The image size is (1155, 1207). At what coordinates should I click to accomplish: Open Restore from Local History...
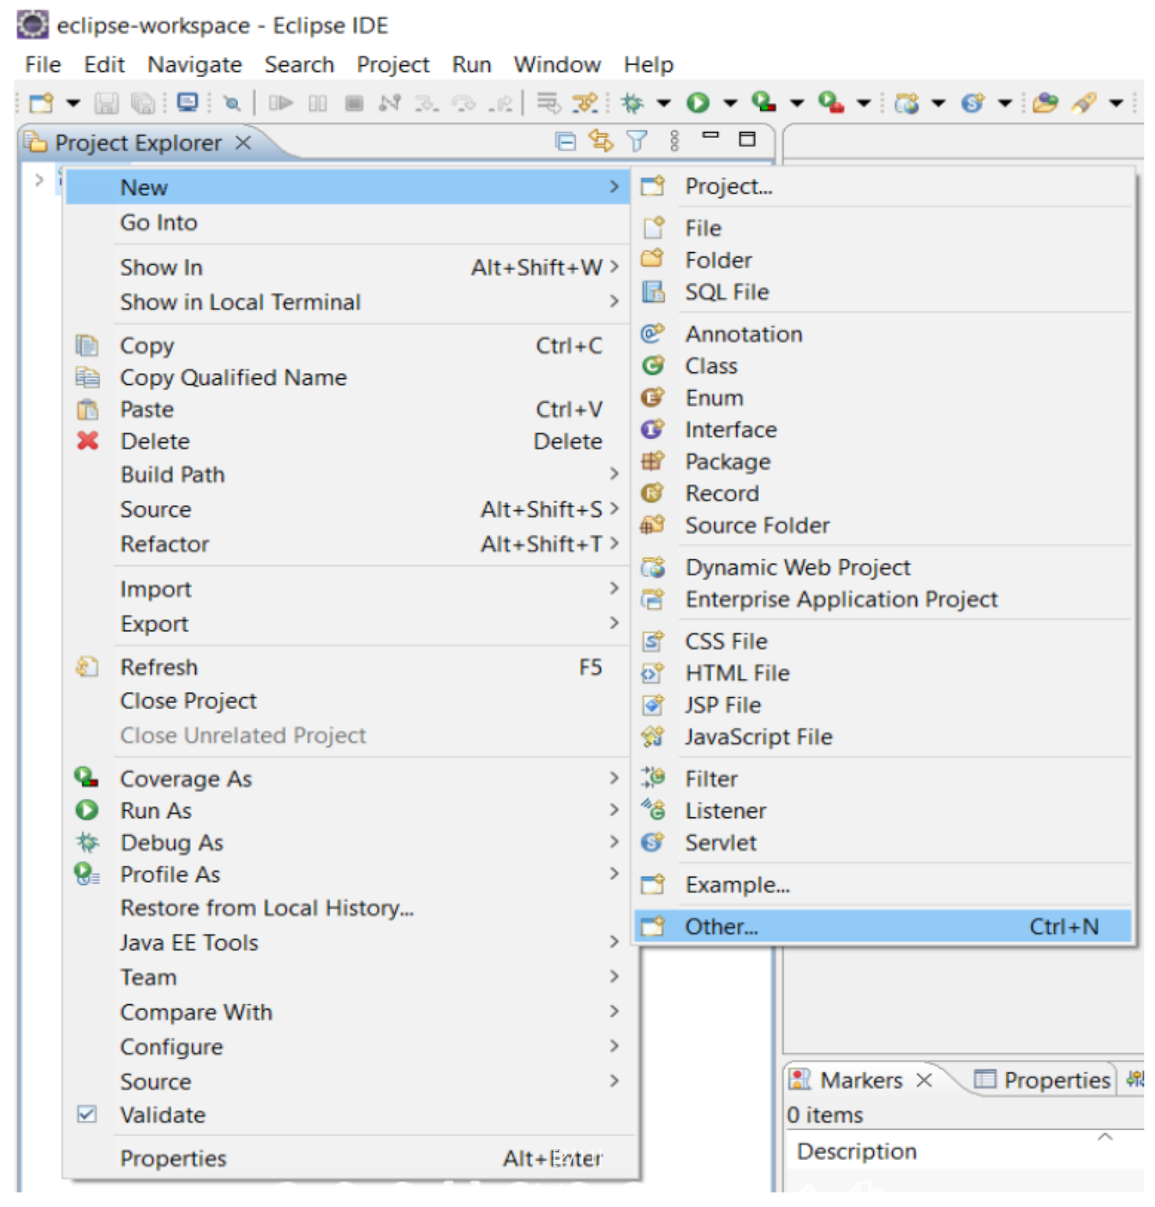tap(347, 909)
